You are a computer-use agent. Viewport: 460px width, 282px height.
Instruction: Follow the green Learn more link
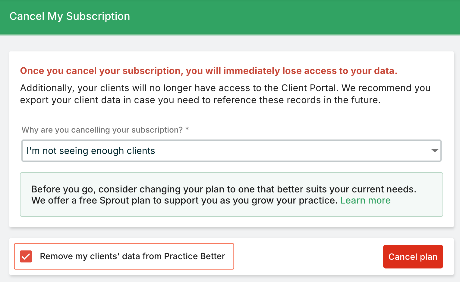365,201
